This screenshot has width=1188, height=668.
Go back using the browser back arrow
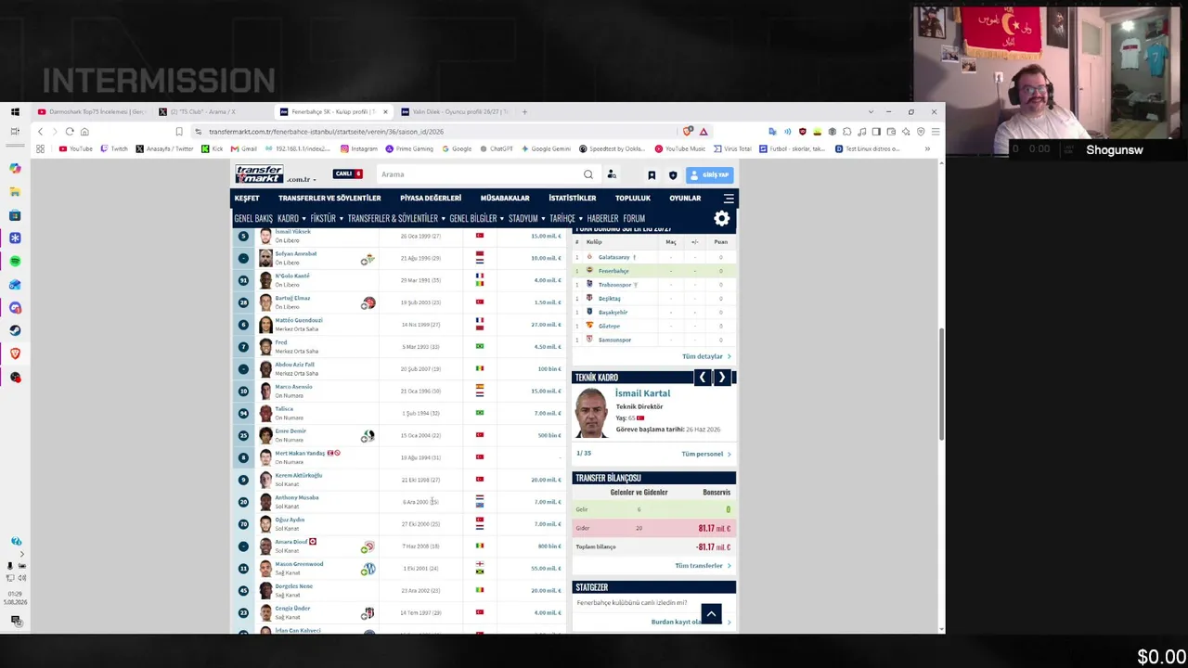pyautogui.click(x=40, y=132)
